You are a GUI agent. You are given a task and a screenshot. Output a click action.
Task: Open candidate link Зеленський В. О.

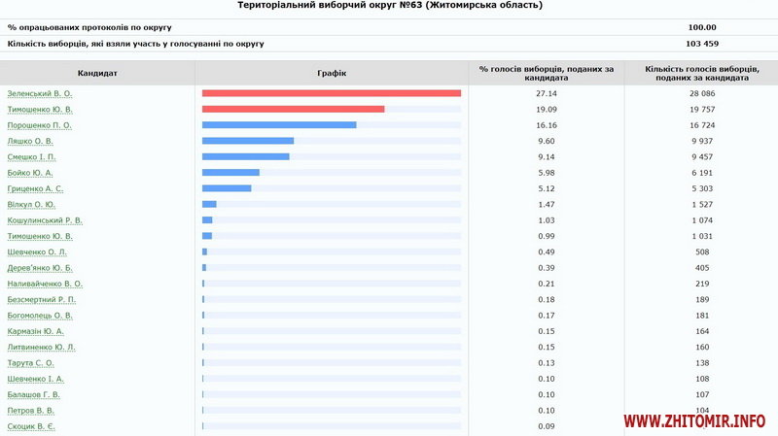click(x=40, y=93)
